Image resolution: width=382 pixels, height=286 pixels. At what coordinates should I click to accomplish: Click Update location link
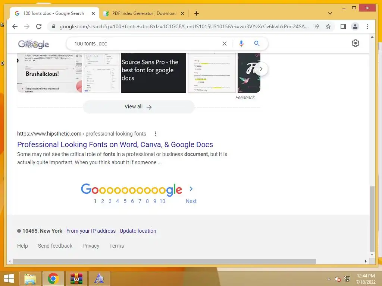(138, 231)
